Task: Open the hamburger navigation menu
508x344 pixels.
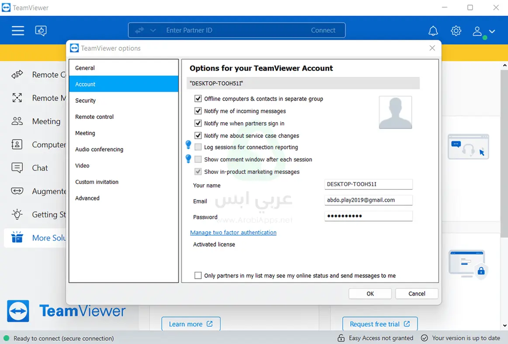Action: pos(18,30)
